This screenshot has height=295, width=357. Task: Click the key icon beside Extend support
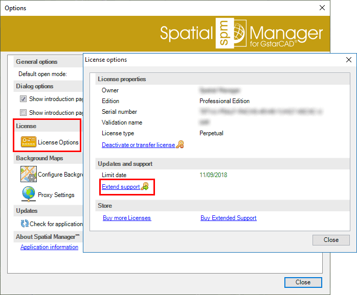tap(145, 186)
